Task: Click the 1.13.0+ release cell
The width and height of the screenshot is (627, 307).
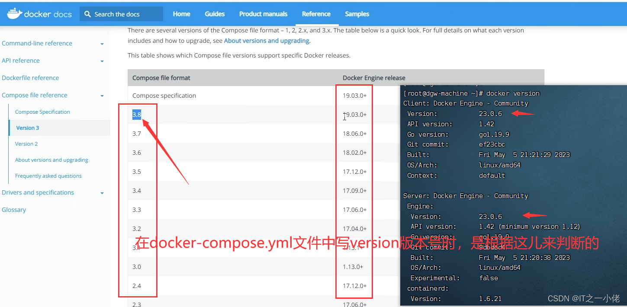Action: (x=353, y=267)
